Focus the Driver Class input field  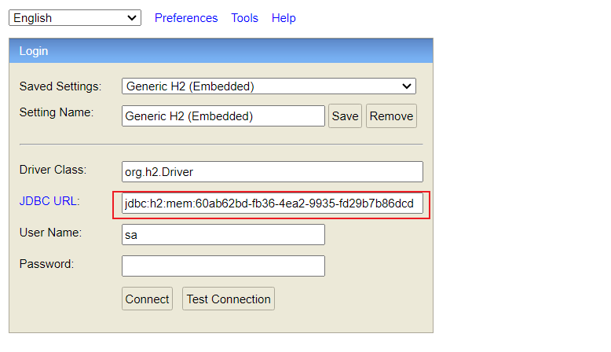(272, 172)
